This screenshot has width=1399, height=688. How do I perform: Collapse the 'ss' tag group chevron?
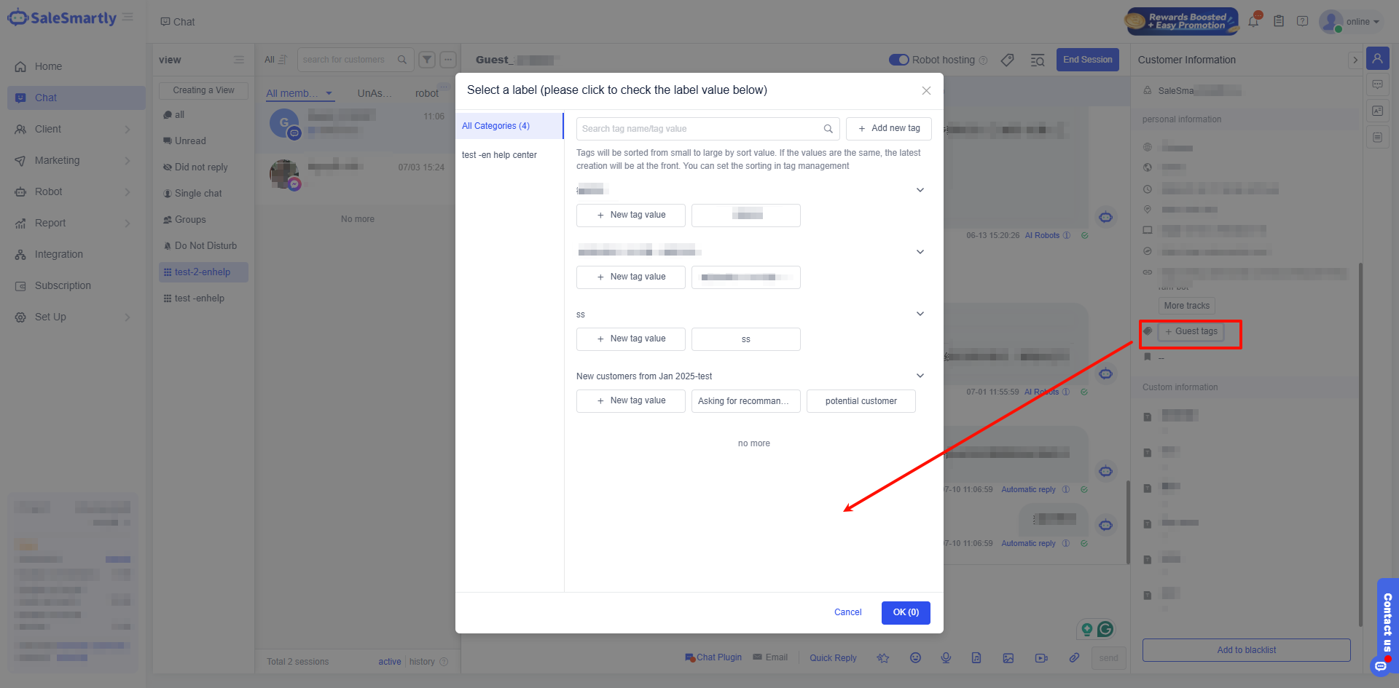[920, 314]
